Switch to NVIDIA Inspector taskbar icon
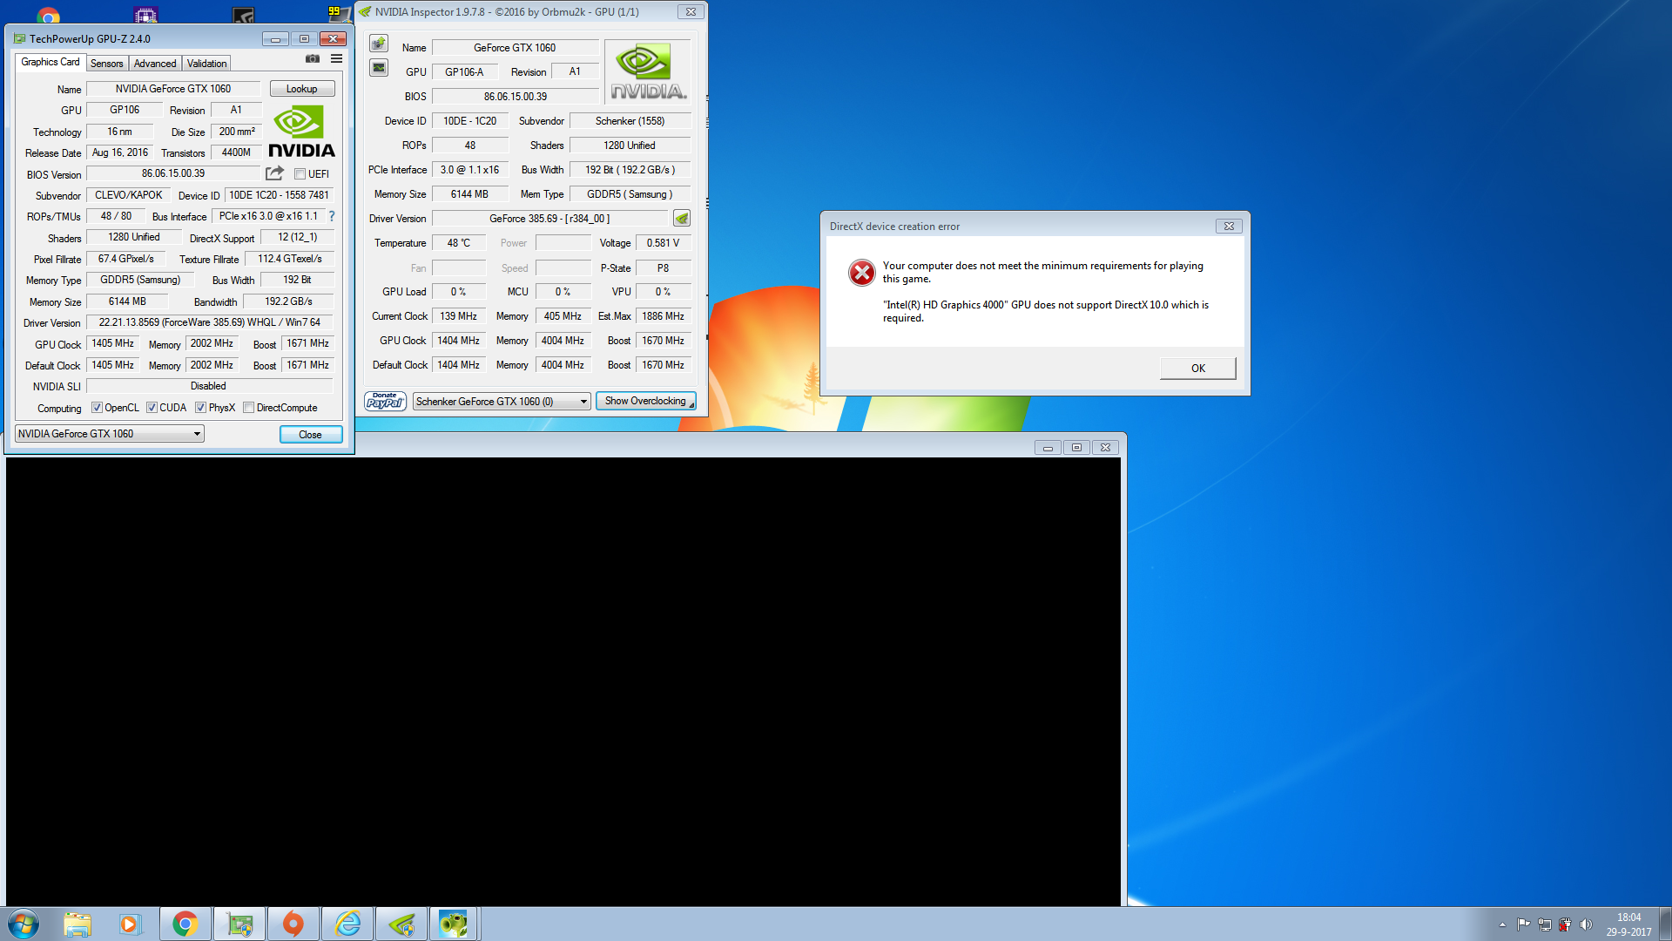The image size is (1672, 941). (401, 924)
